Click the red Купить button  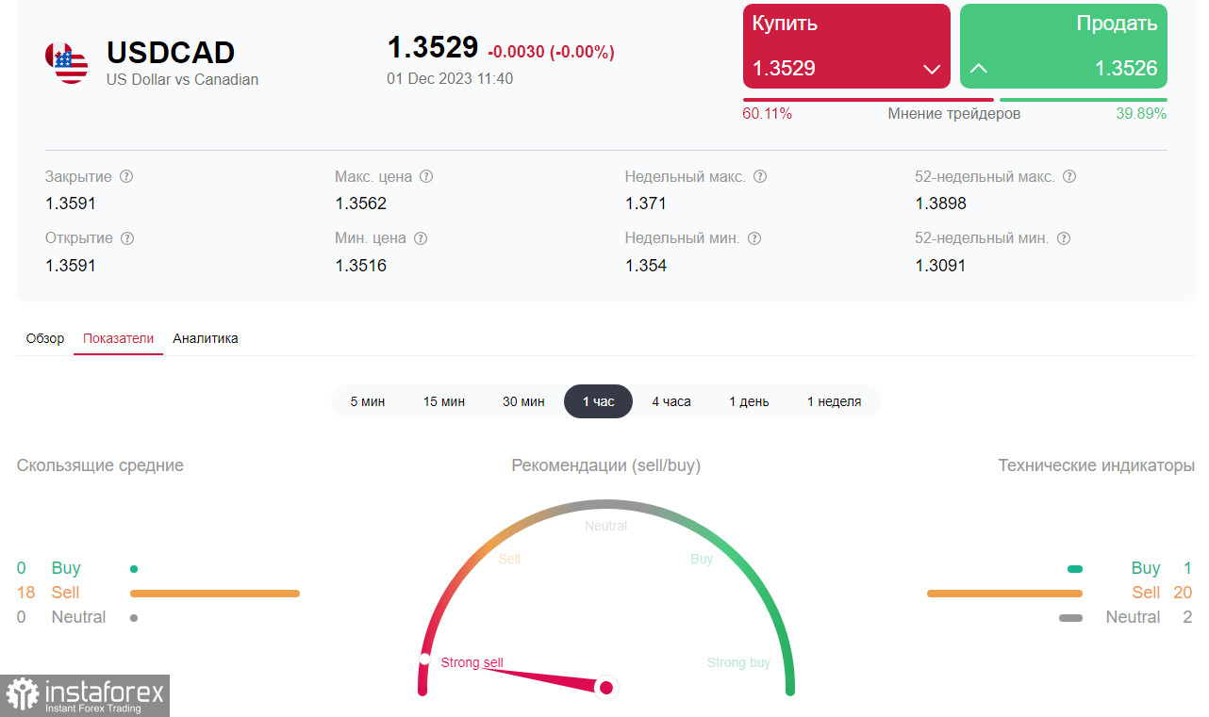pos(847,46)
